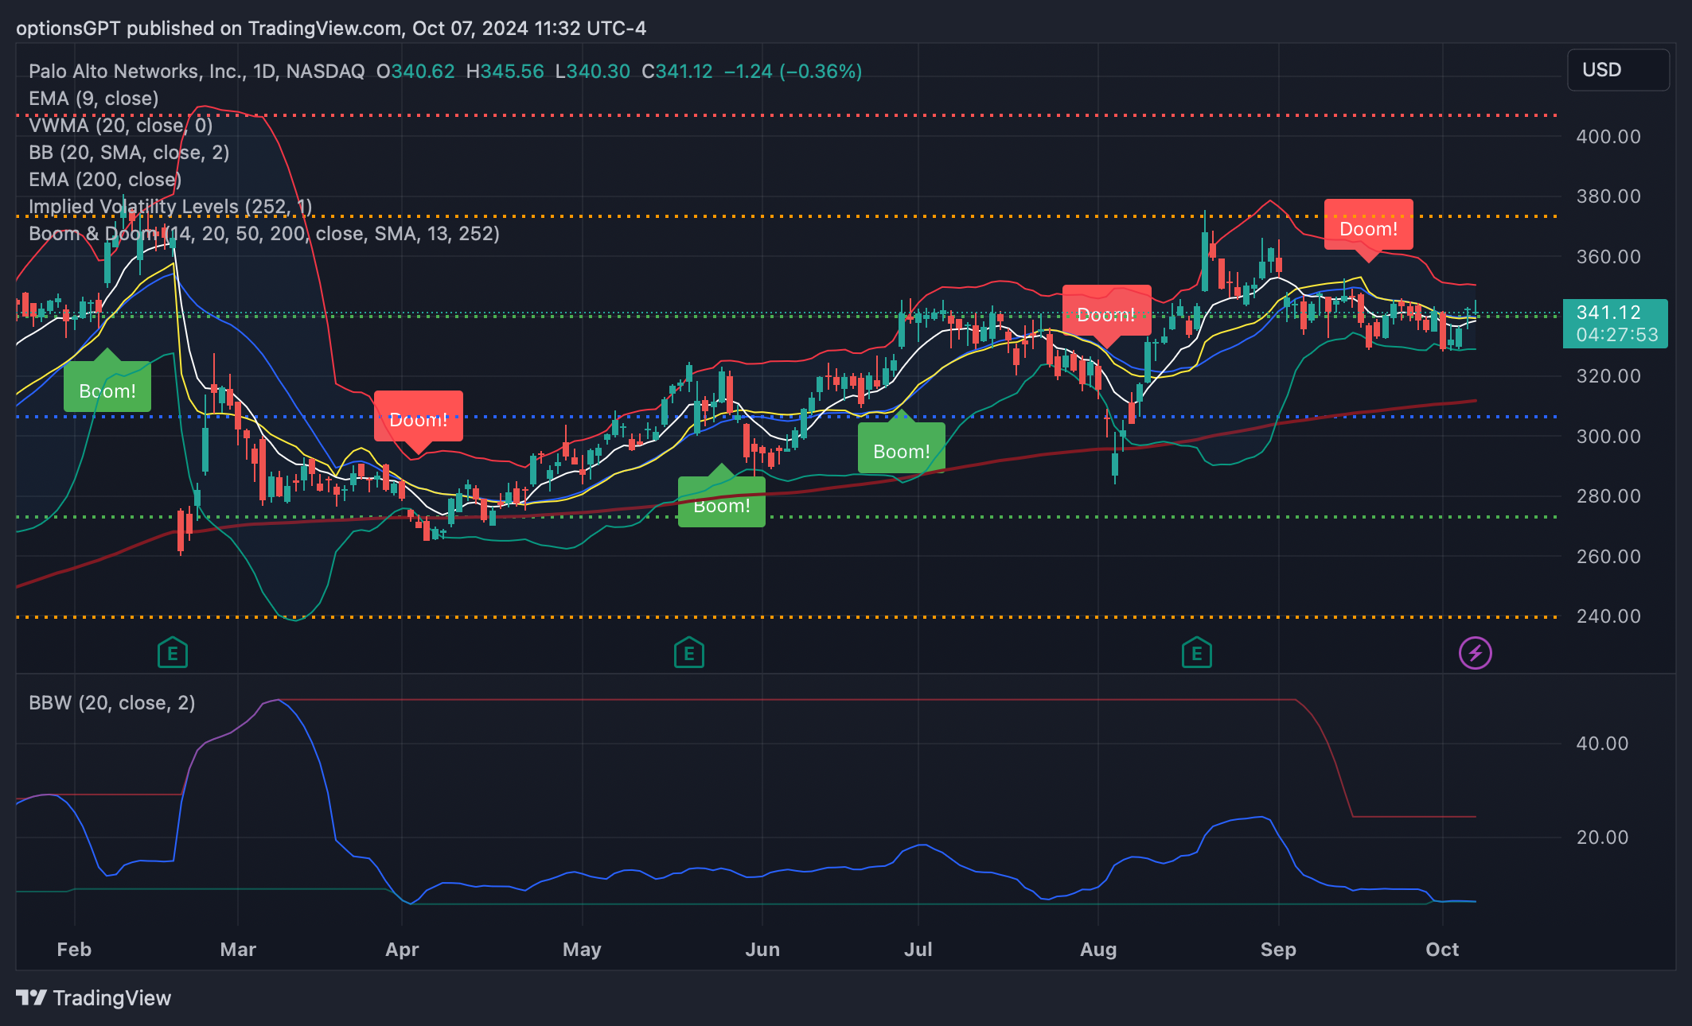The height and width of the screenshot is (1026, 1692).
Task: Click the 40.00 BBW axis label
Action: click(x=1602, y=744)
